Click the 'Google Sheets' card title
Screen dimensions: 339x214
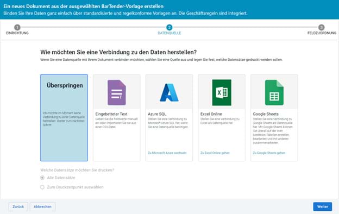tap(266, 114)
